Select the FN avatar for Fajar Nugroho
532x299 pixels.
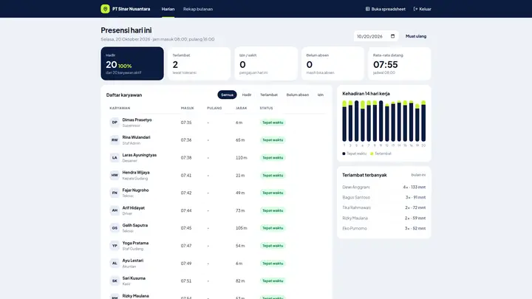point(115,193)
